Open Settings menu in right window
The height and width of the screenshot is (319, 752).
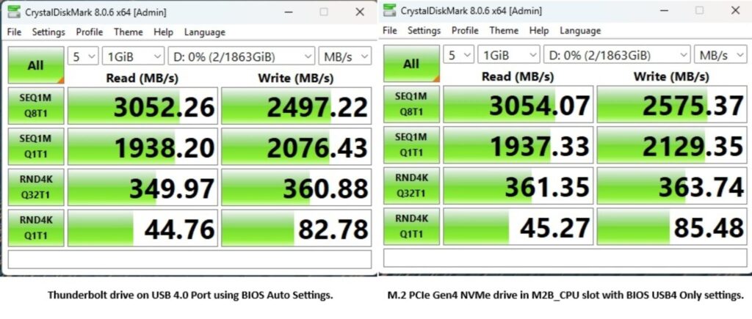424,31
